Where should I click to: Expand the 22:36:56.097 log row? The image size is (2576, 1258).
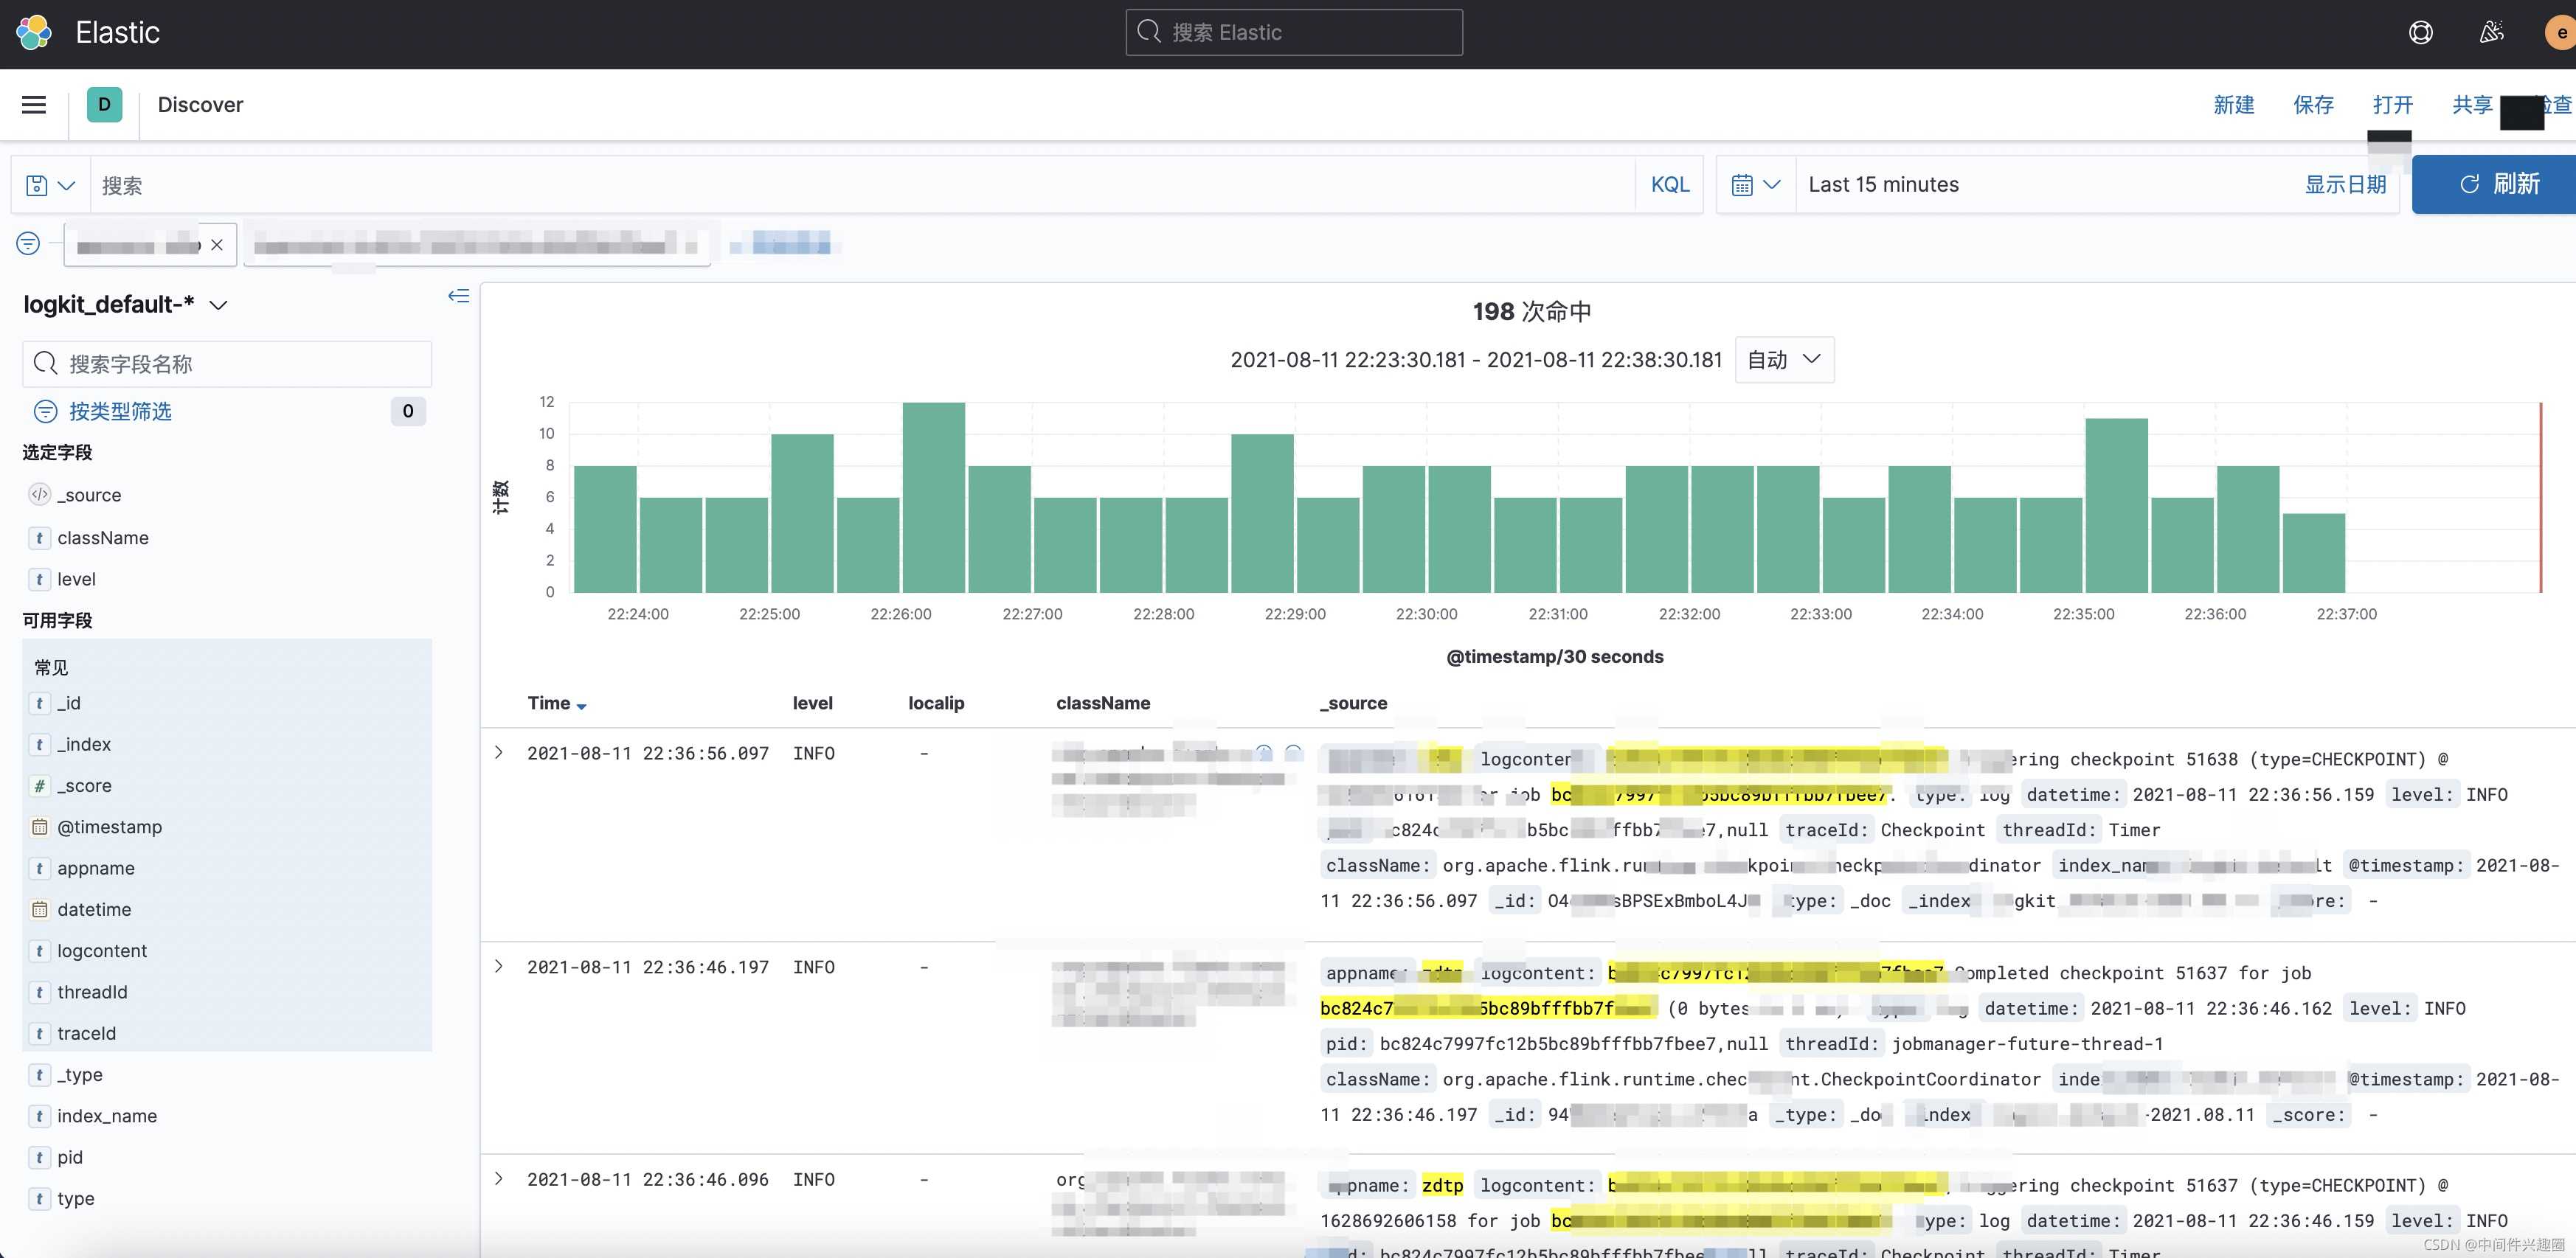click(x=499, y=753)
